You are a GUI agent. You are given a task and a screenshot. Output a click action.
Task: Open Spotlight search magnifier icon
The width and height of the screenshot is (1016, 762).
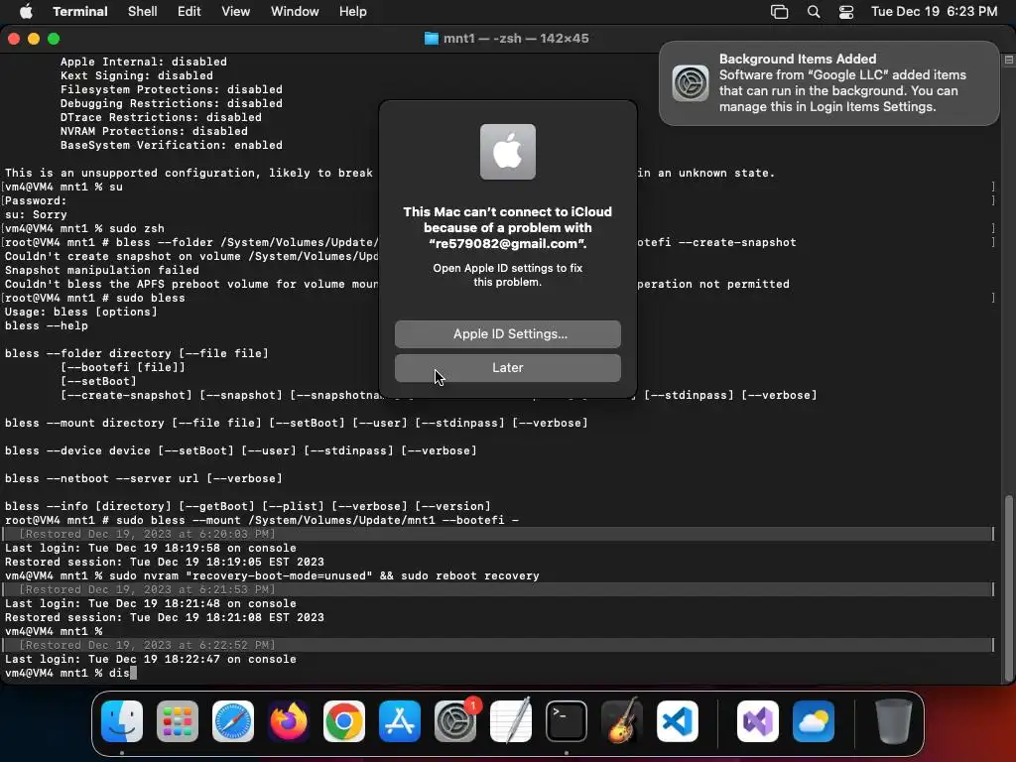pos(814,12)
